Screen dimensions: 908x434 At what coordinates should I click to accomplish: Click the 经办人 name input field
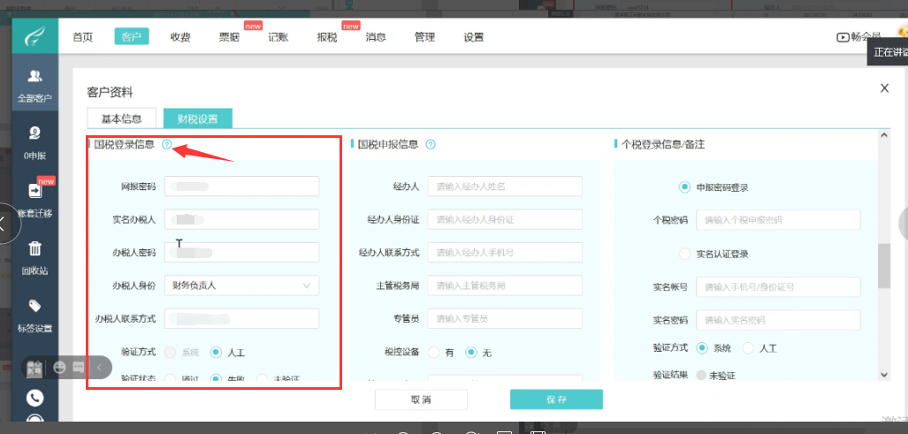pyautogui.click(x=505, y=187)
